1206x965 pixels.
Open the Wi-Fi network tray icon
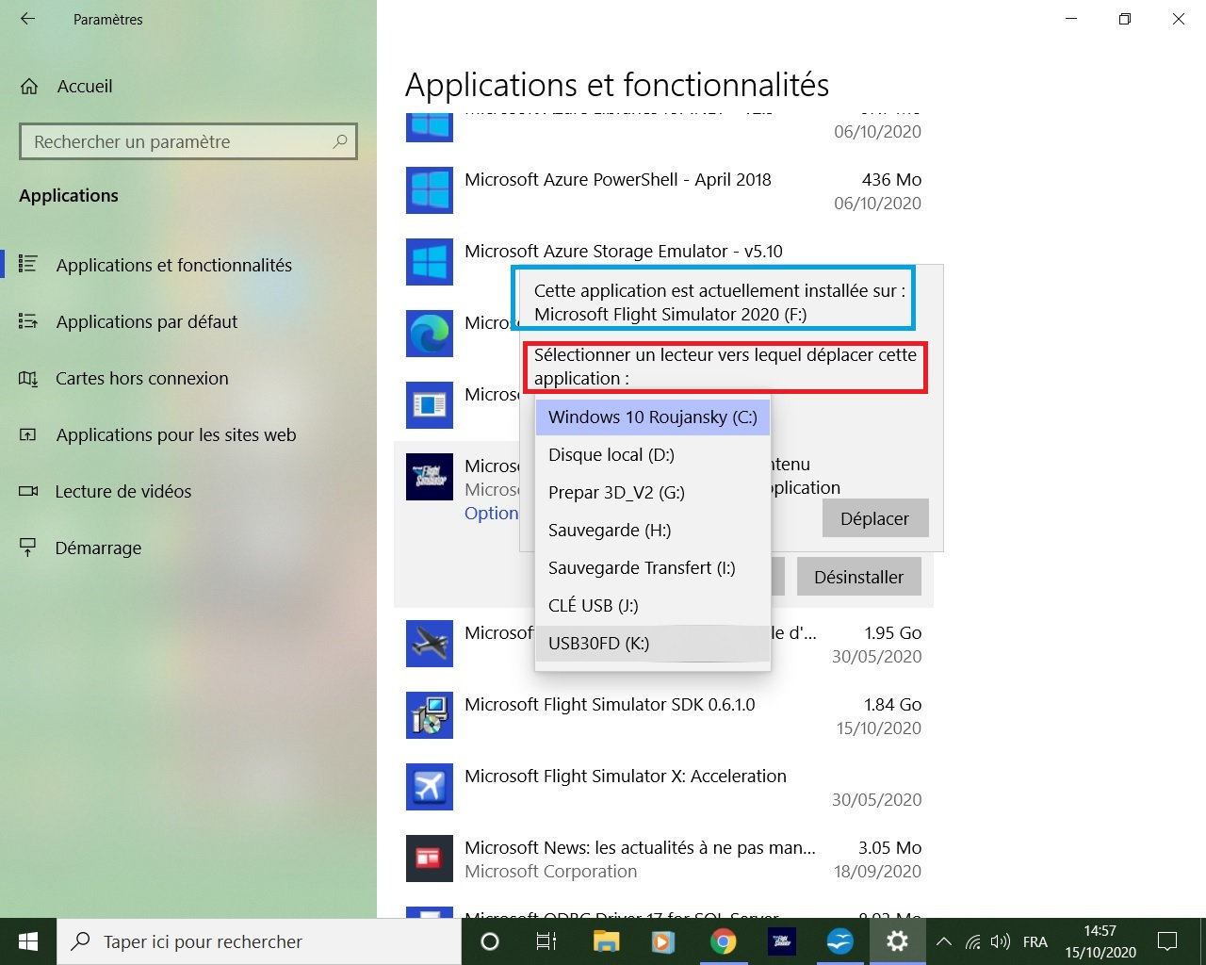[x=973, y=941]
